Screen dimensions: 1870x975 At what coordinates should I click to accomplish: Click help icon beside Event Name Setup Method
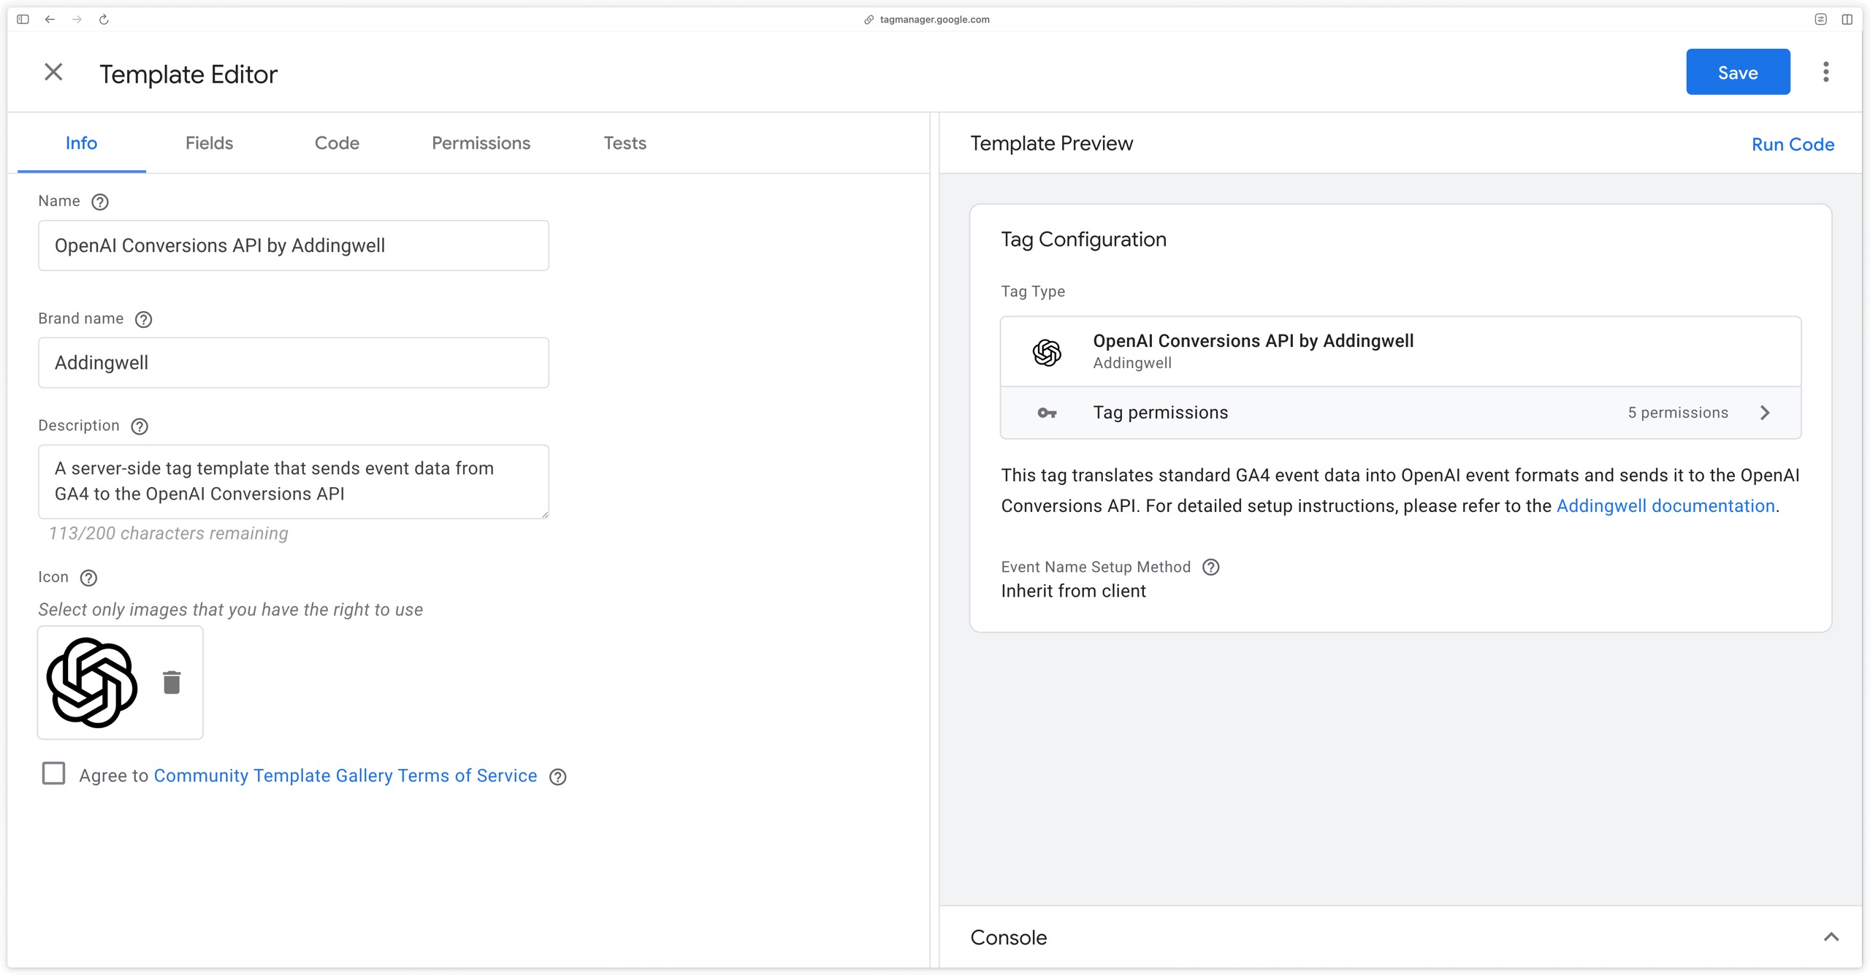[1211, 567]
